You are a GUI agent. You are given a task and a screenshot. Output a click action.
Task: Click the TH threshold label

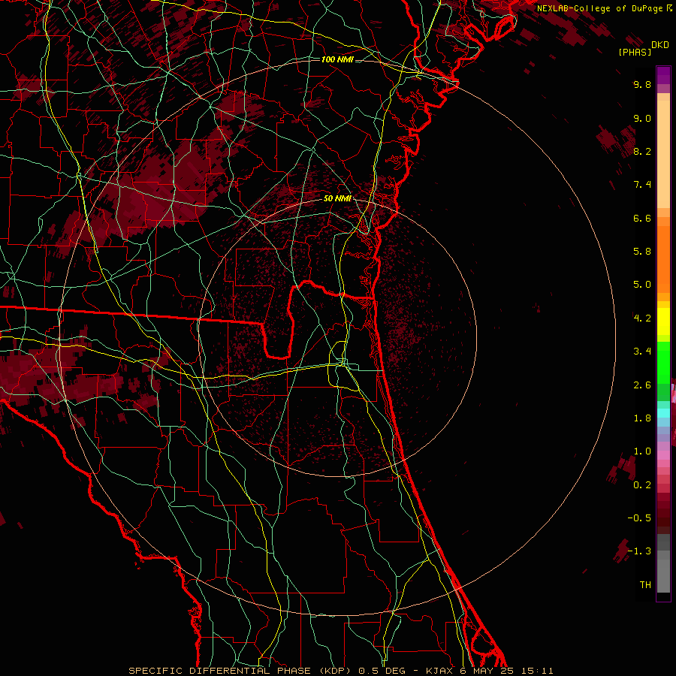click(645, 585)
